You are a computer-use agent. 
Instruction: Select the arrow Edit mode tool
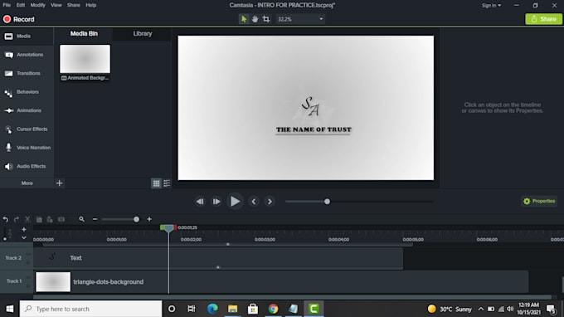[244, 19]
